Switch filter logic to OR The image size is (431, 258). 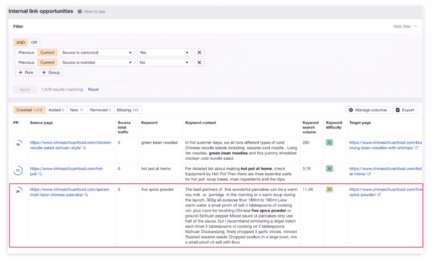[34, 43]
